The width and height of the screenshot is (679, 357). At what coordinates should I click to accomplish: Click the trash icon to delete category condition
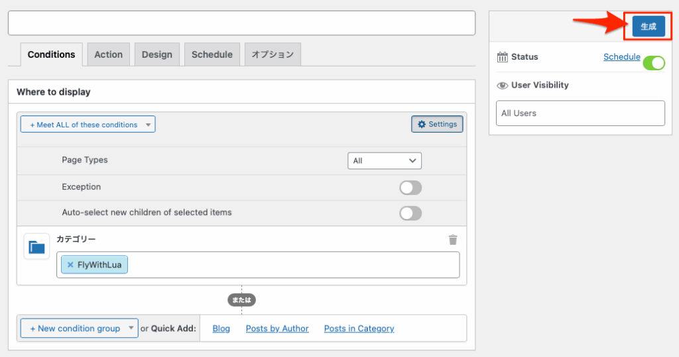coord(452,240)
